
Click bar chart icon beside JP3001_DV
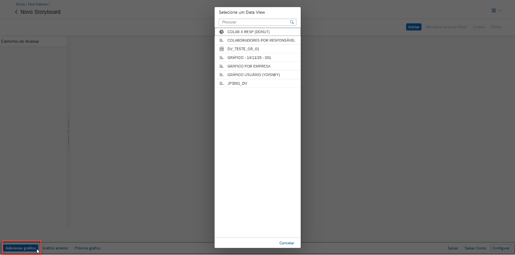[x=222, y=84]
